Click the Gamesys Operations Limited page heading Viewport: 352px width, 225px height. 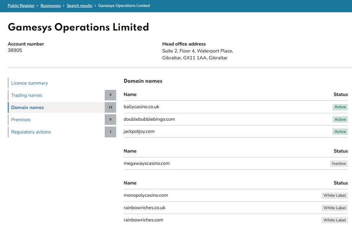coord(78,27)
